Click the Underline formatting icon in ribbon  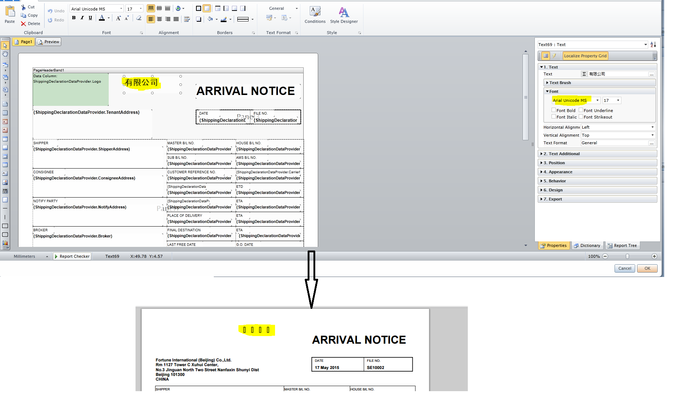(91, 18)
